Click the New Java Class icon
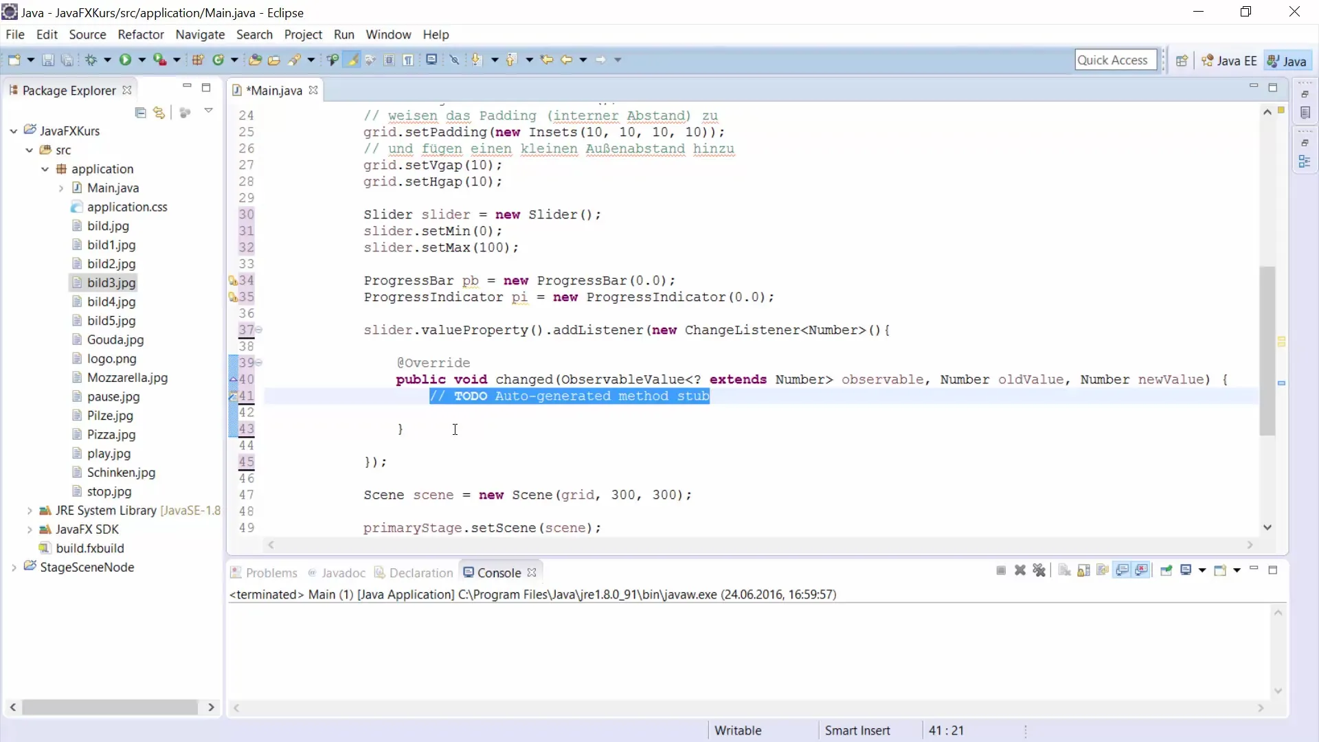 click(x=218, y=60)
